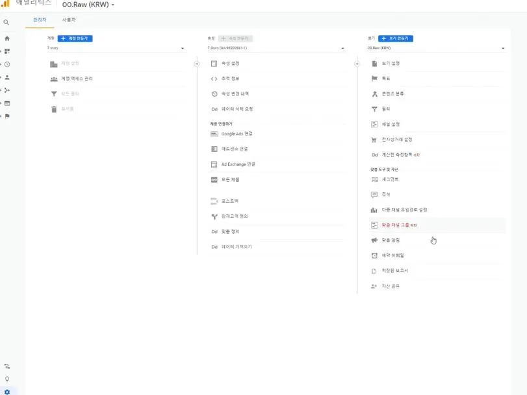Open the view selector dropdown showing 00.Raw (KRW)
Image resolution: width=527 pixels, height=395 pixels.
click(436, 48)
